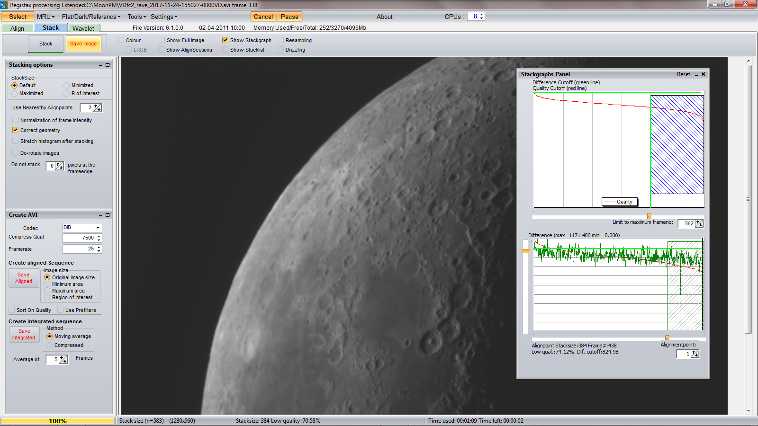The height and width of the screenshot is (426, 758).
Task: Toggle Show Stacklist checkbox
Action: pos(226,50)
